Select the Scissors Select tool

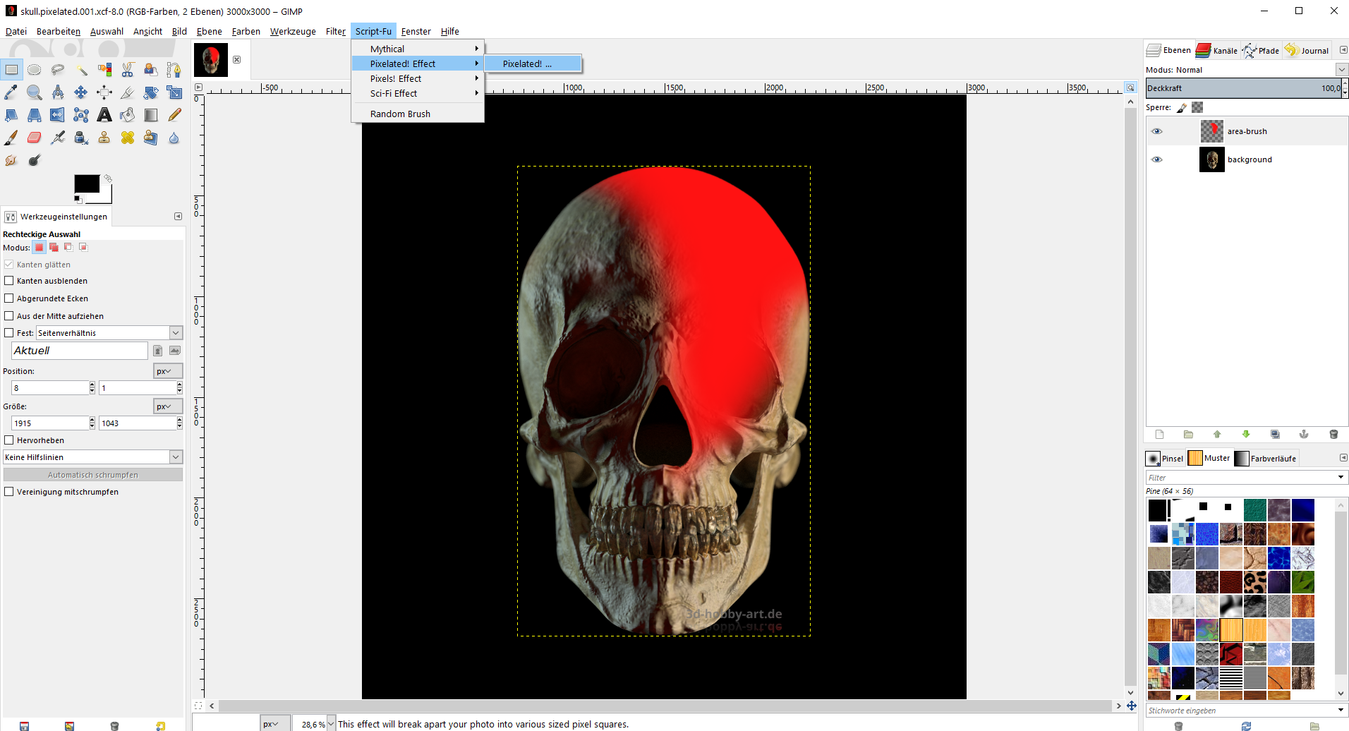[128, 69]
